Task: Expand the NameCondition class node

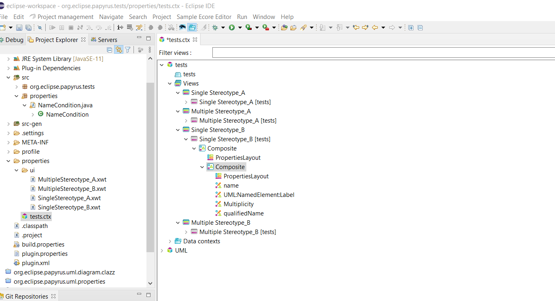Action: coord(33,115)
